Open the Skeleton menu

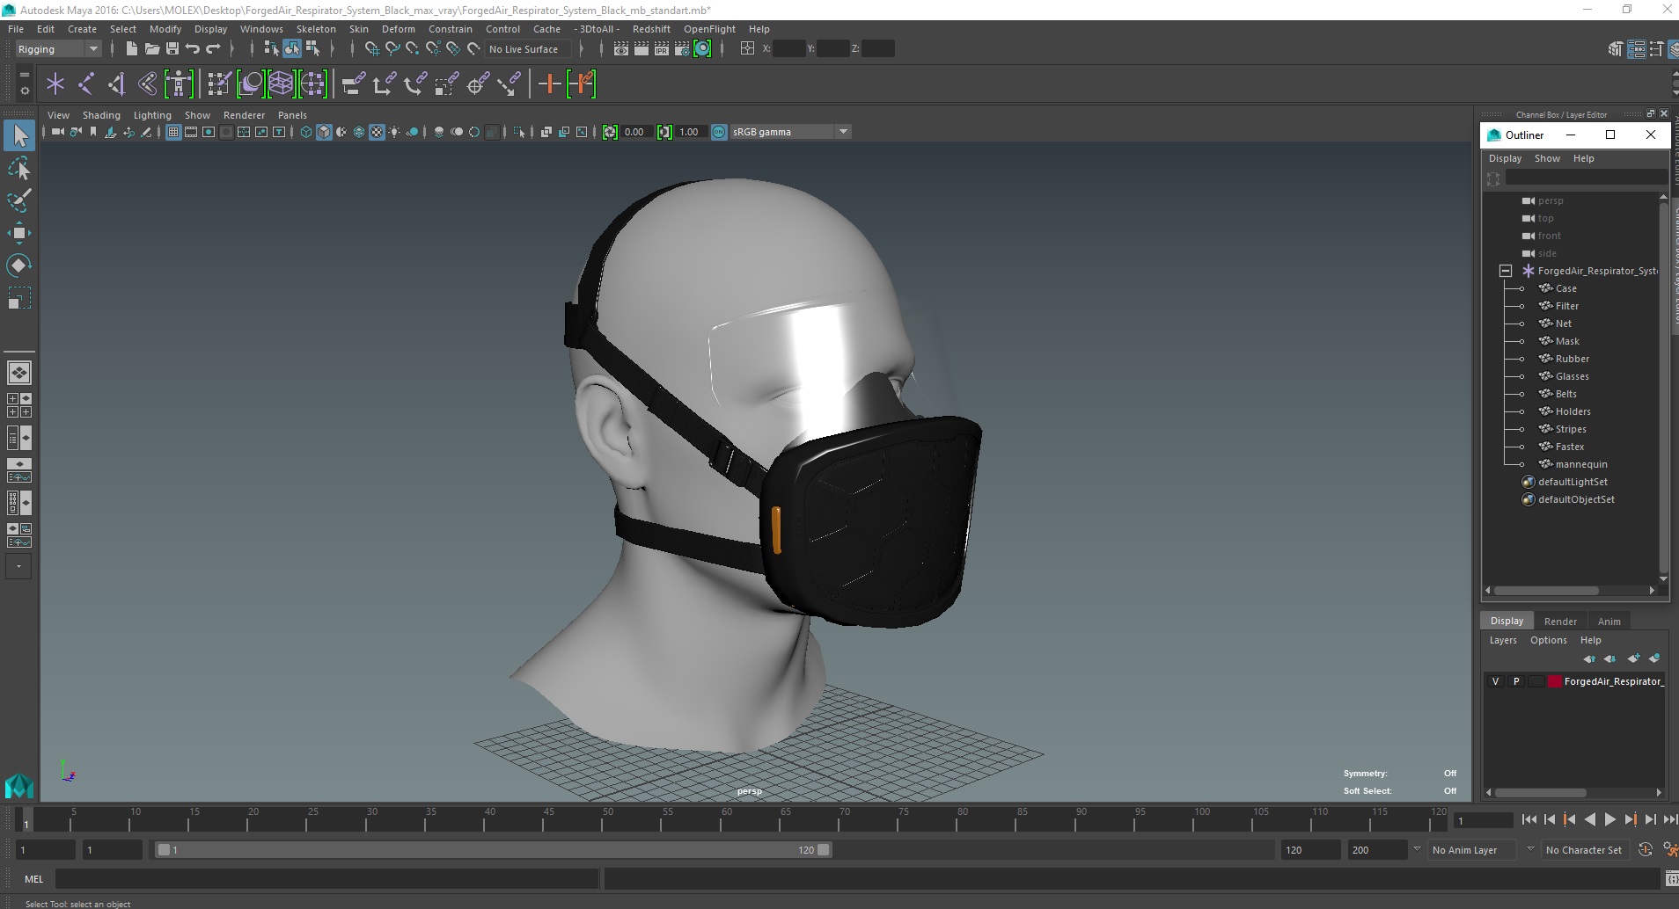click(316, 29)
